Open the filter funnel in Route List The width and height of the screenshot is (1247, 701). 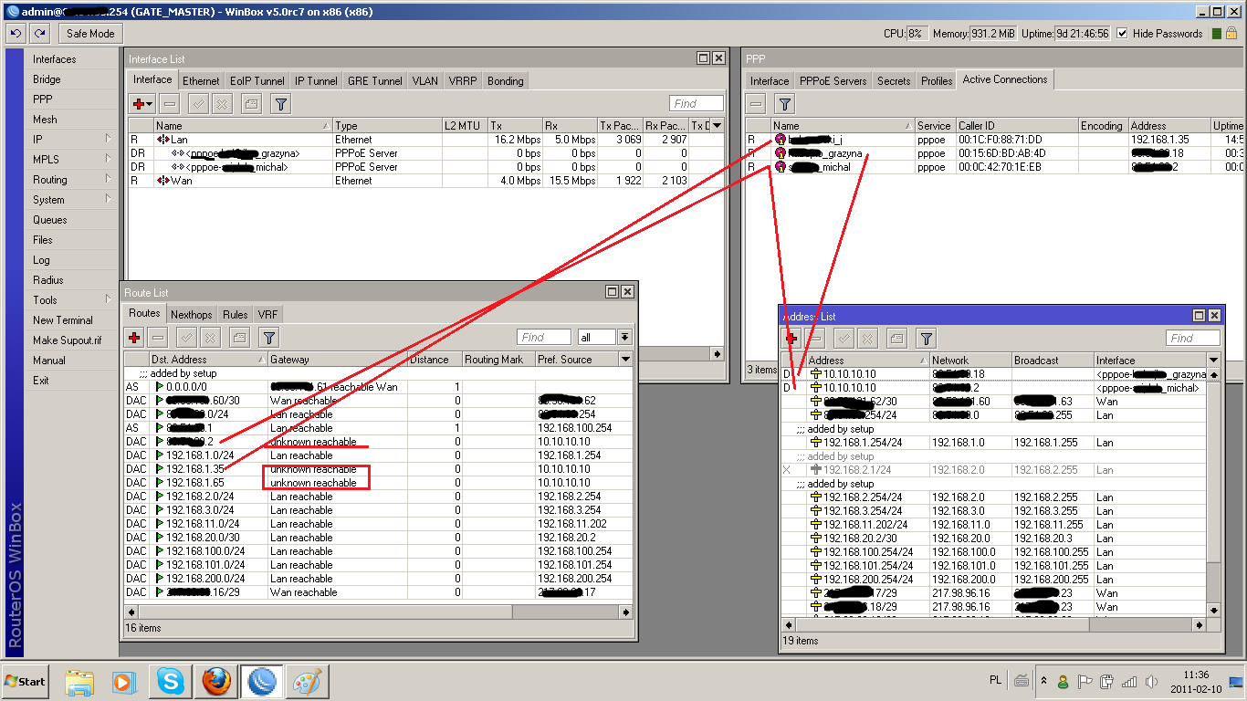[x=268, y=338]
